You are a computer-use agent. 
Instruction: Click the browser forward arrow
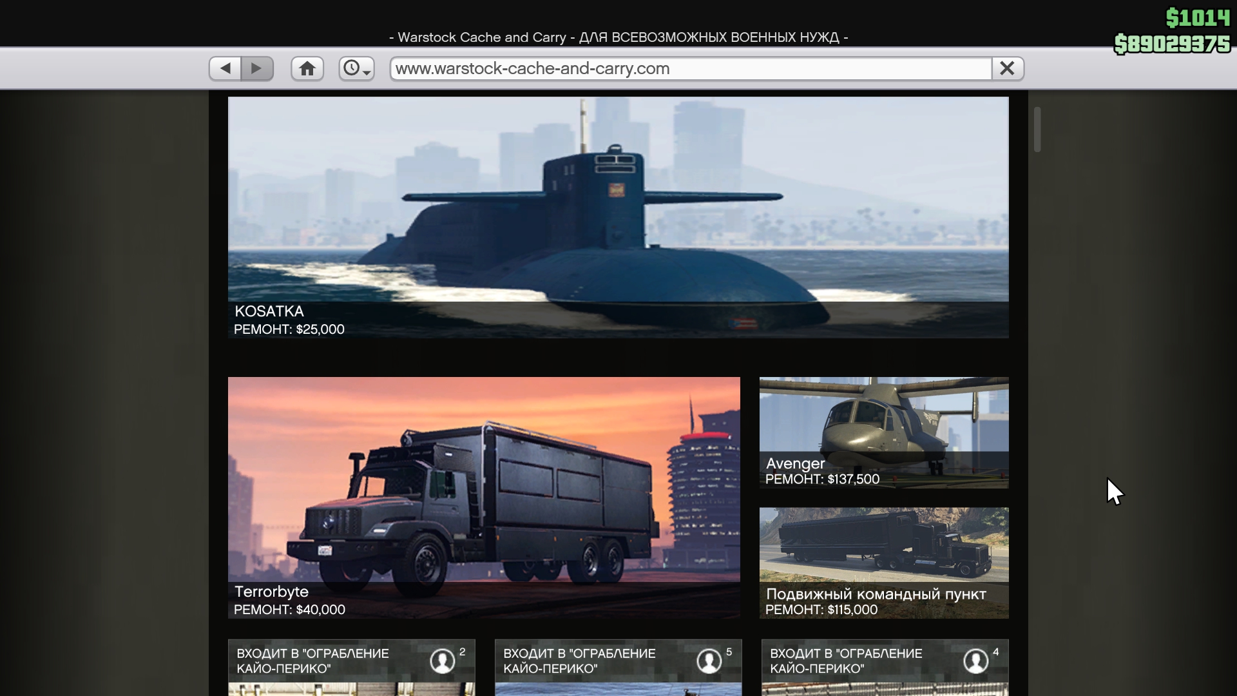coord(256,68)
